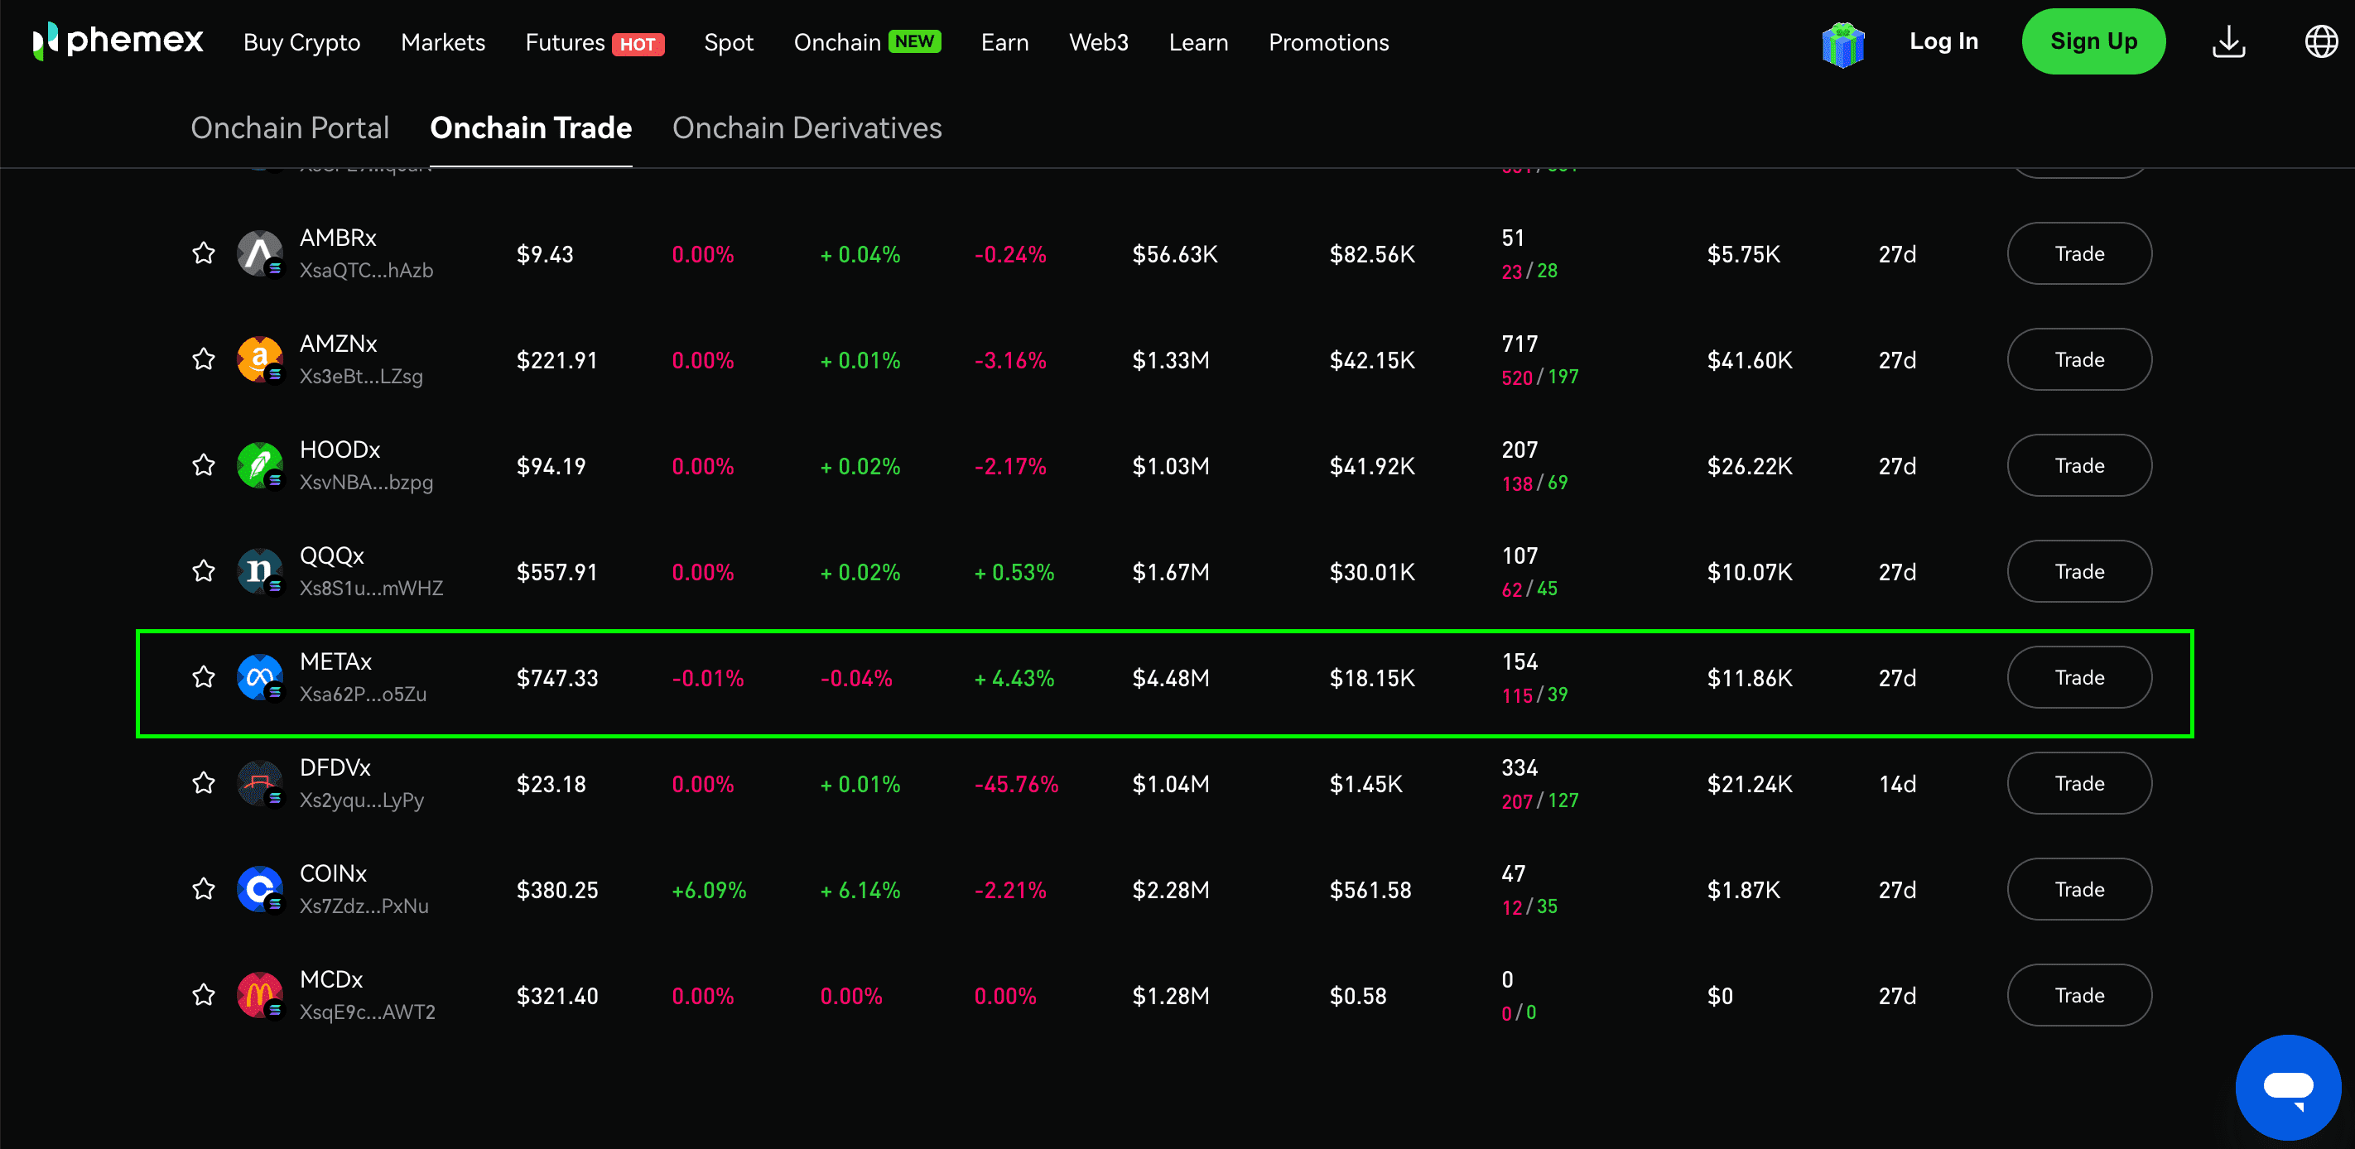This screenshot has width=2355, height=1149.
Task: Click the COINx Coinbase token logo
Action: (x=260, y=891)
